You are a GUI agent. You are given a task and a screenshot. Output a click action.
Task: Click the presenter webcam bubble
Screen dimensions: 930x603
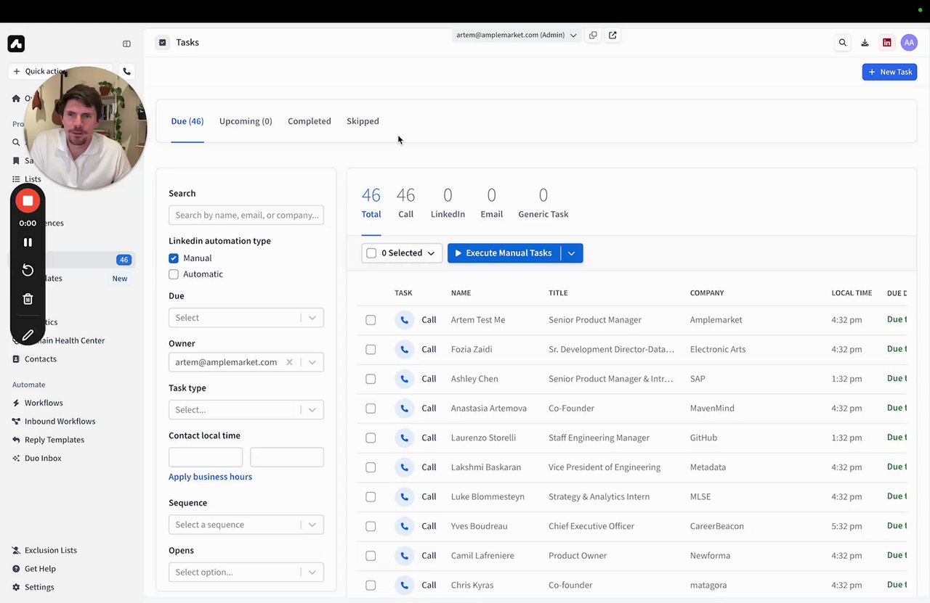pyautogui.click(x=86, y=128)
